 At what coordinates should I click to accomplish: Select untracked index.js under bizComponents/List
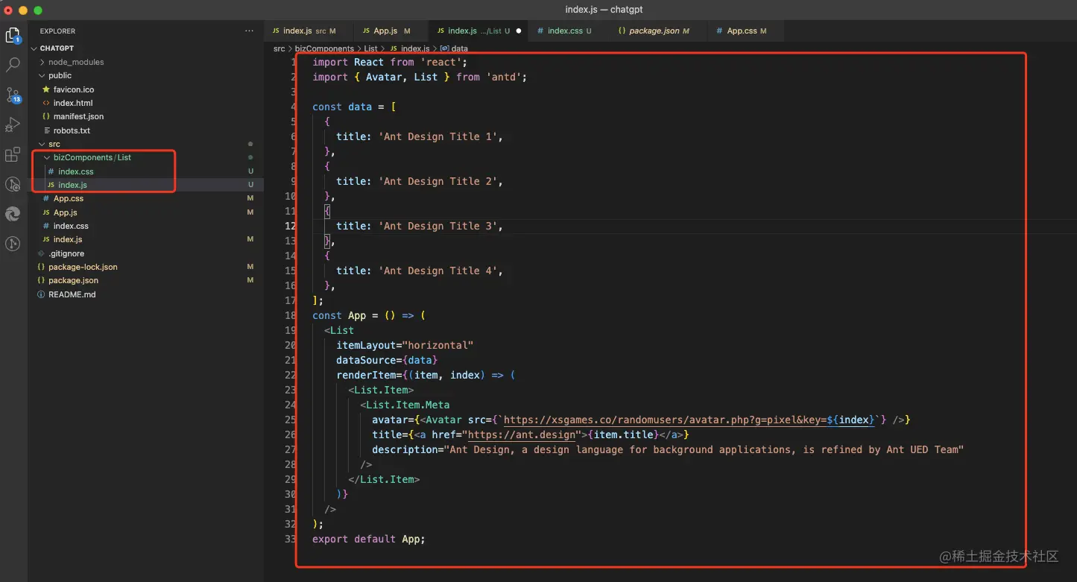[72, 185]
